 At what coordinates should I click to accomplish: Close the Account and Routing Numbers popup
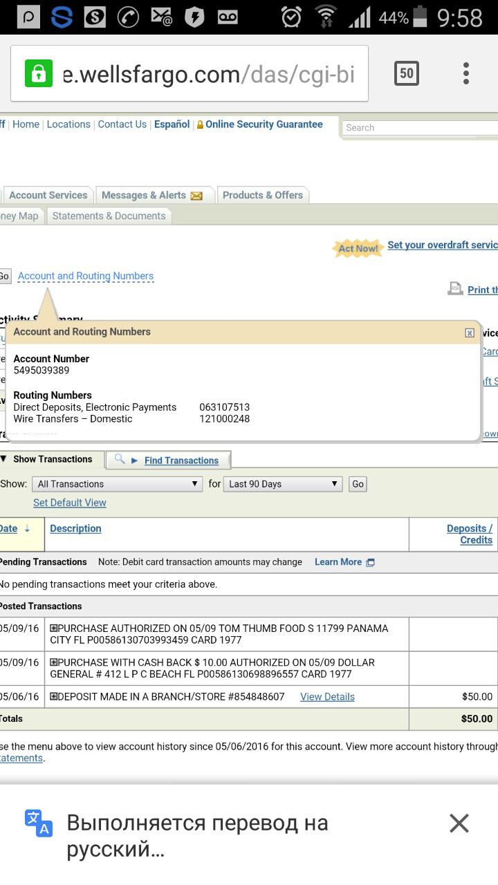[470, 333]
